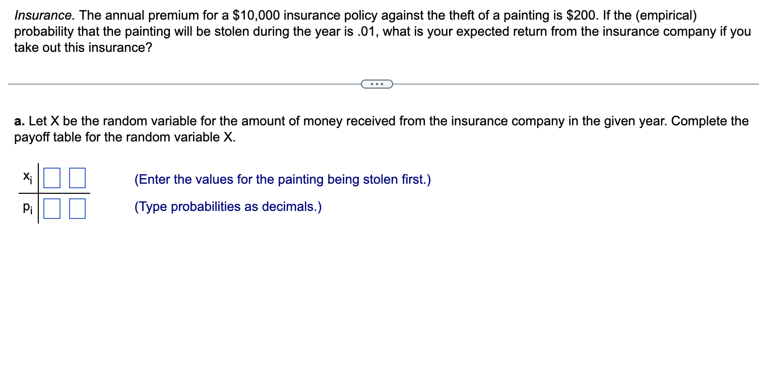759x373 pixels.
Task: Click the xᵢ row label
Action: coord(27,177)
